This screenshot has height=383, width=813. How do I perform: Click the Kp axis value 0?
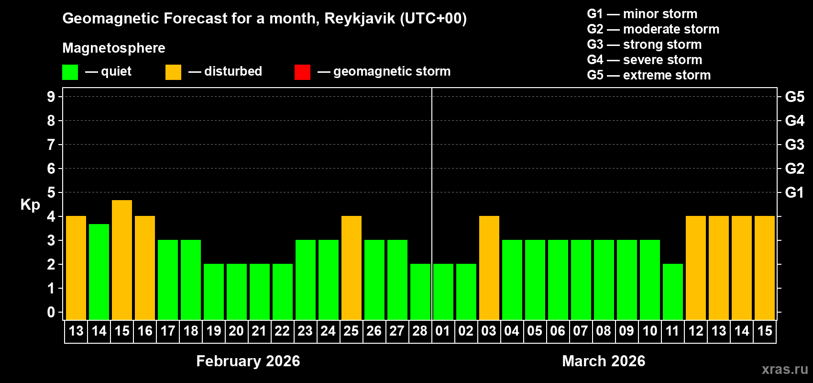(x=51, y=312)
